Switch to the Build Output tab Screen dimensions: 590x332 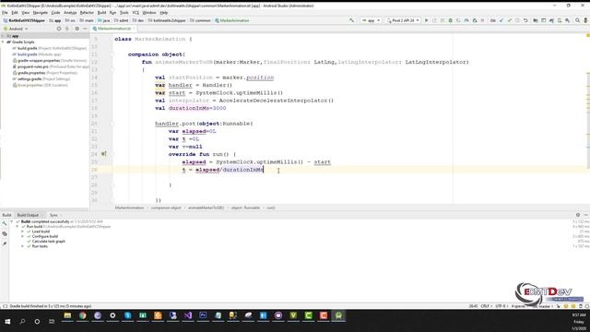click(28, 215)
